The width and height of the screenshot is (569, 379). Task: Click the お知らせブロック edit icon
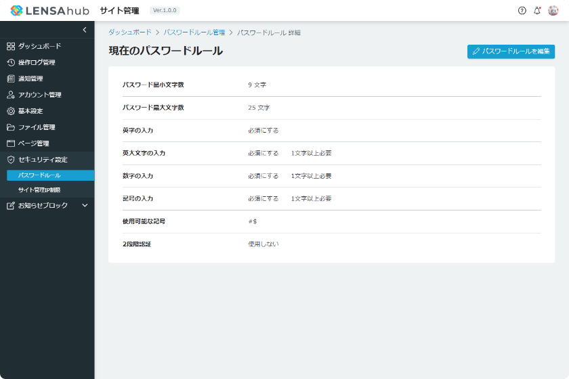point(11,206)
